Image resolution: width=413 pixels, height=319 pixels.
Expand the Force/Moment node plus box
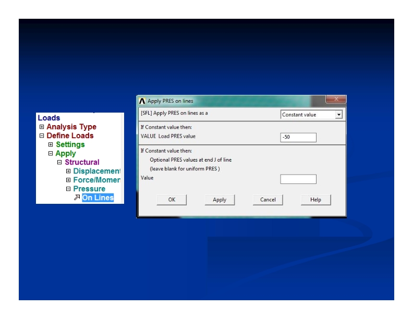[68, 180]
